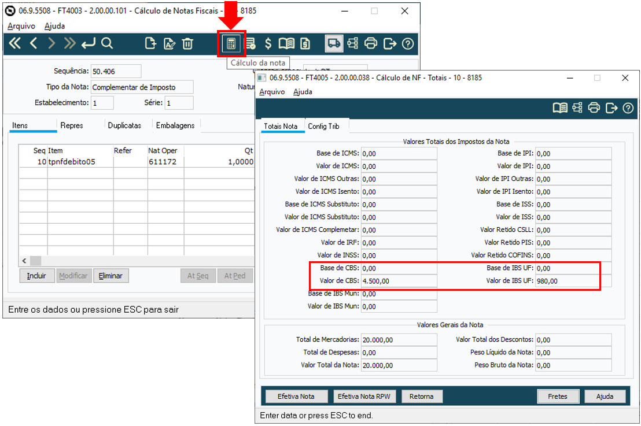Screen dimensions: 641x426
Task: Go to next record in FT4003 toolbar
Action: coord(51,43)
